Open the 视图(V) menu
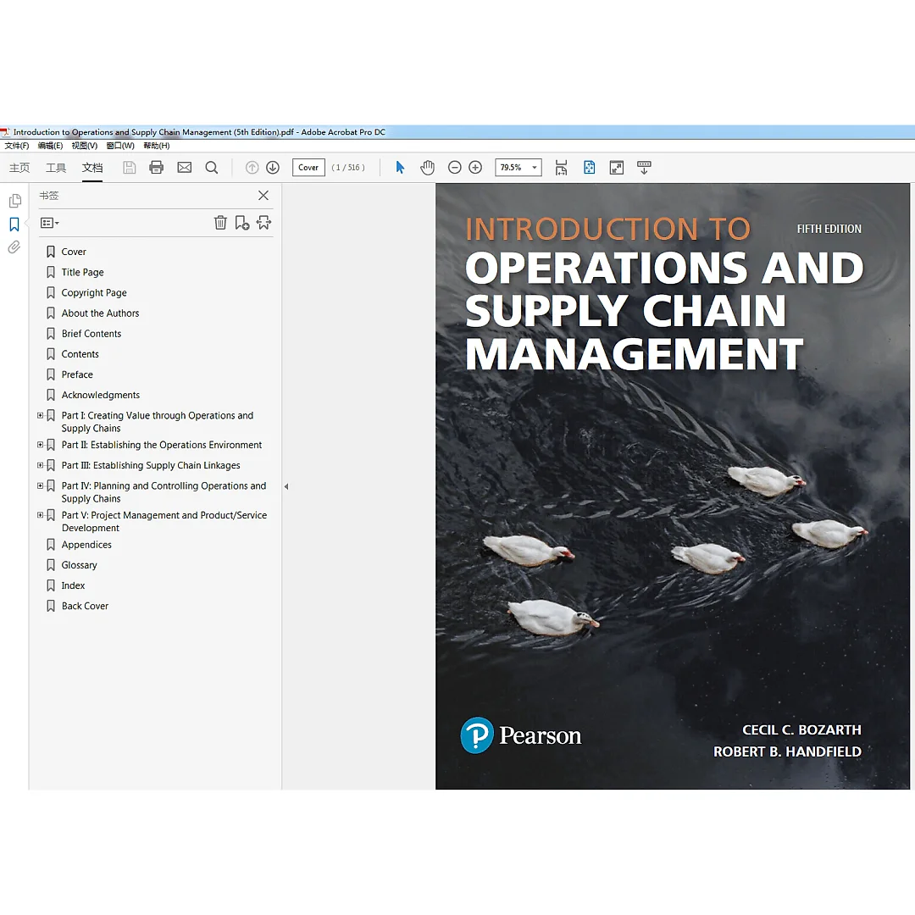 pyautogui.click(x=85, y=146)
